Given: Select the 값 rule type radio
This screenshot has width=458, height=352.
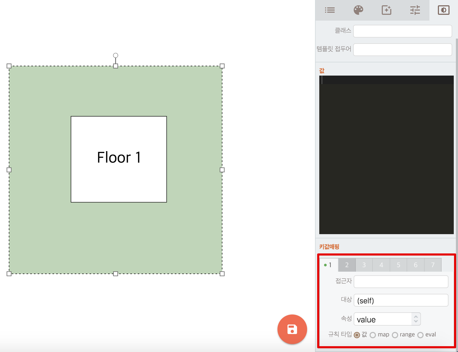Looking at the screenshot, I should 357,335.
